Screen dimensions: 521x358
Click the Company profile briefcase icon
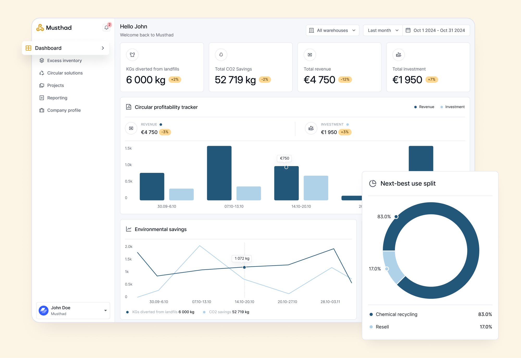42,110
